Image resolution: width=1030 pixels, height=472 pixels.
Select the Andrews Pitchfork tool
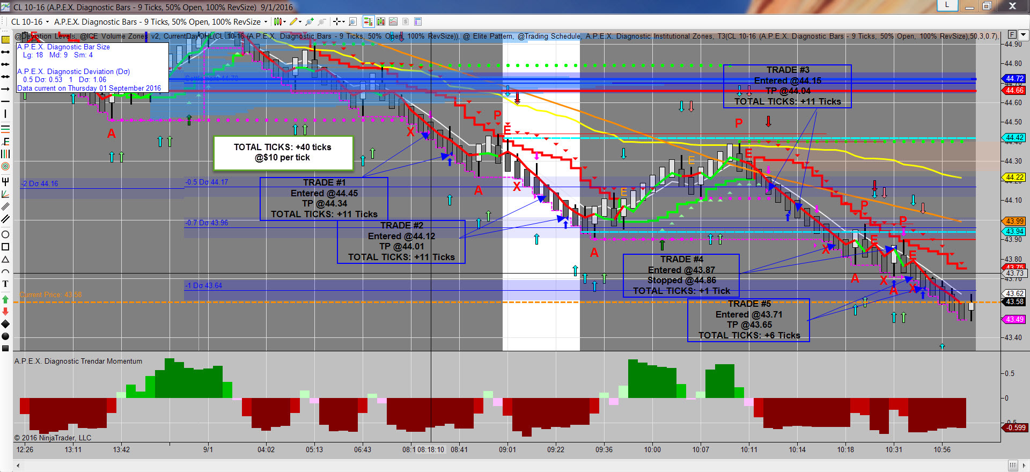[5, 181]
